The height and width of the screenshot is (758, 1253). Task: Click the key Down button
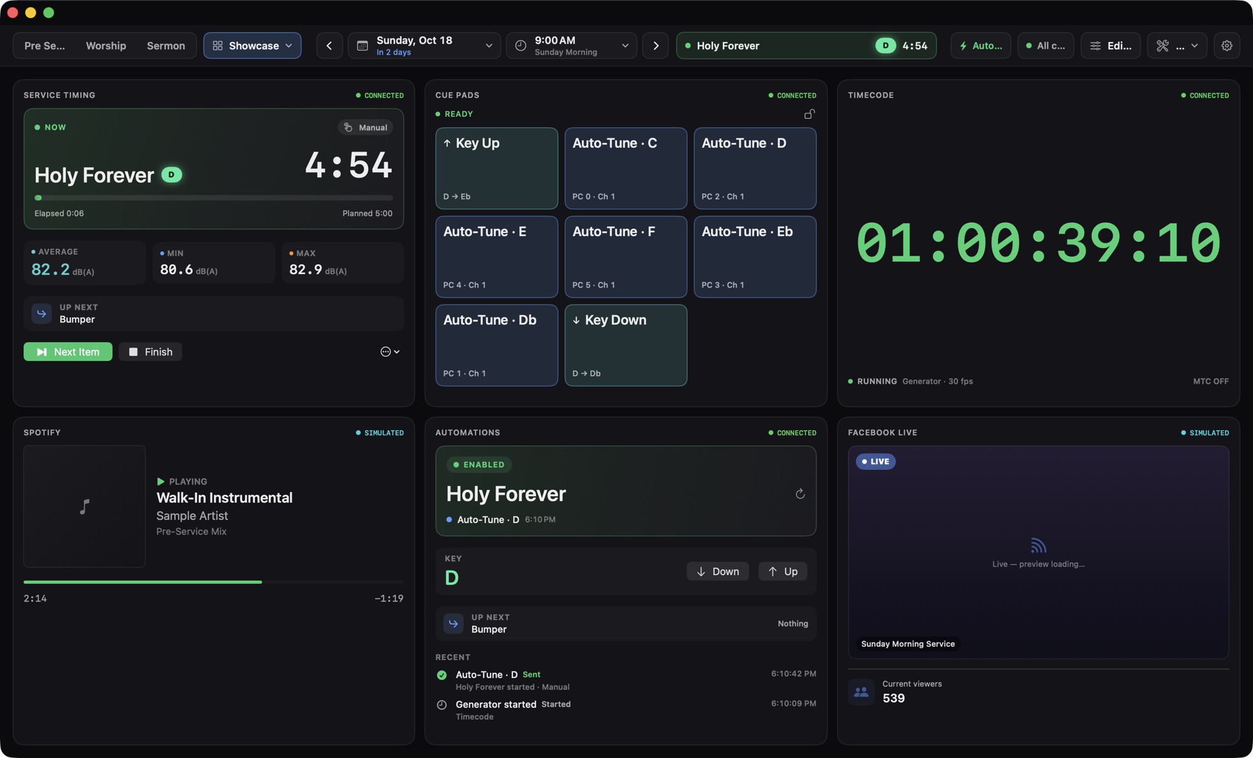pyautogui.click(x=717, y=571)
